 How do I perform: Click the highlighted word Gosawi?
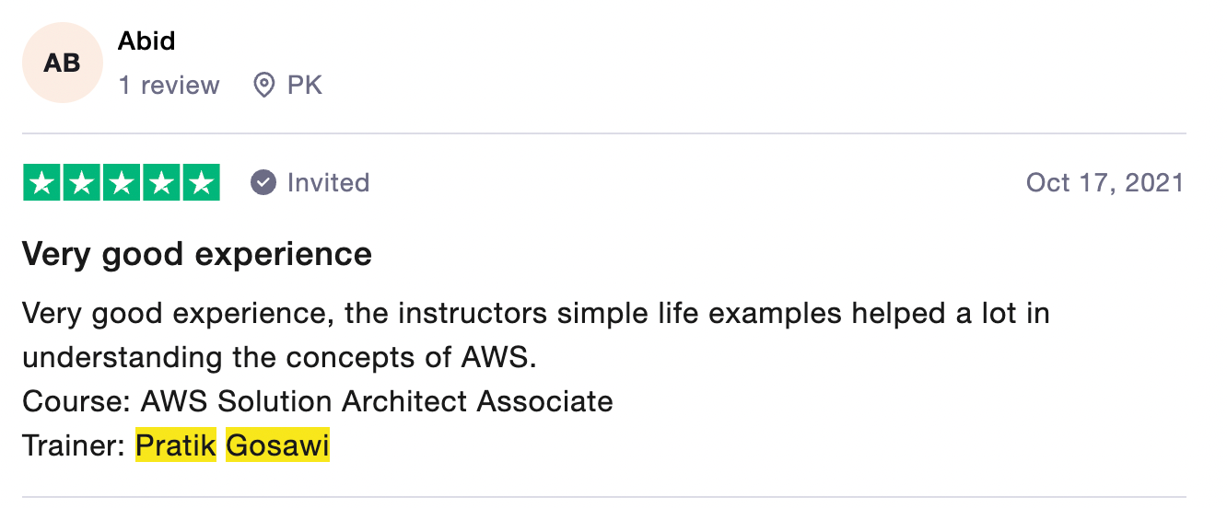click(277, 446)
